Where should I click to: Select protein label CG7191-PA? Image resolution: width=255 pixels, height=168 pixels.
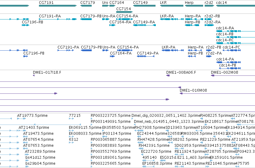(68, 47)
